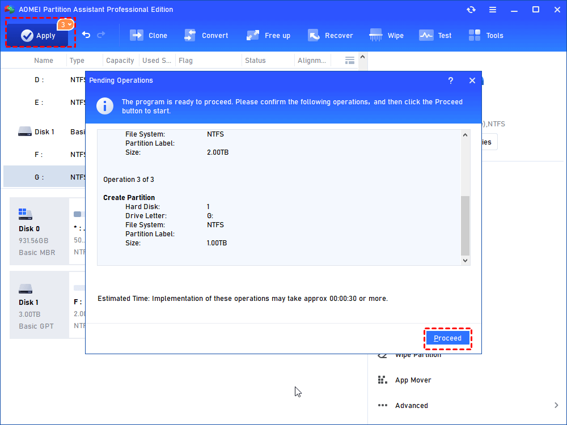Click the Used Space column header
The image size is (567, 425).
pyautogui.click(x=156, y=61)
